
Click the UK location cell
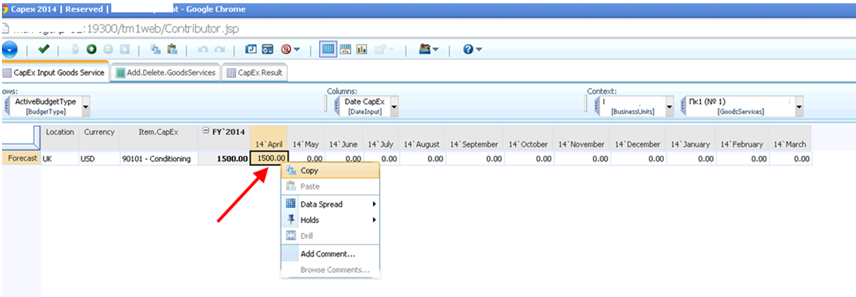(59, 159)
